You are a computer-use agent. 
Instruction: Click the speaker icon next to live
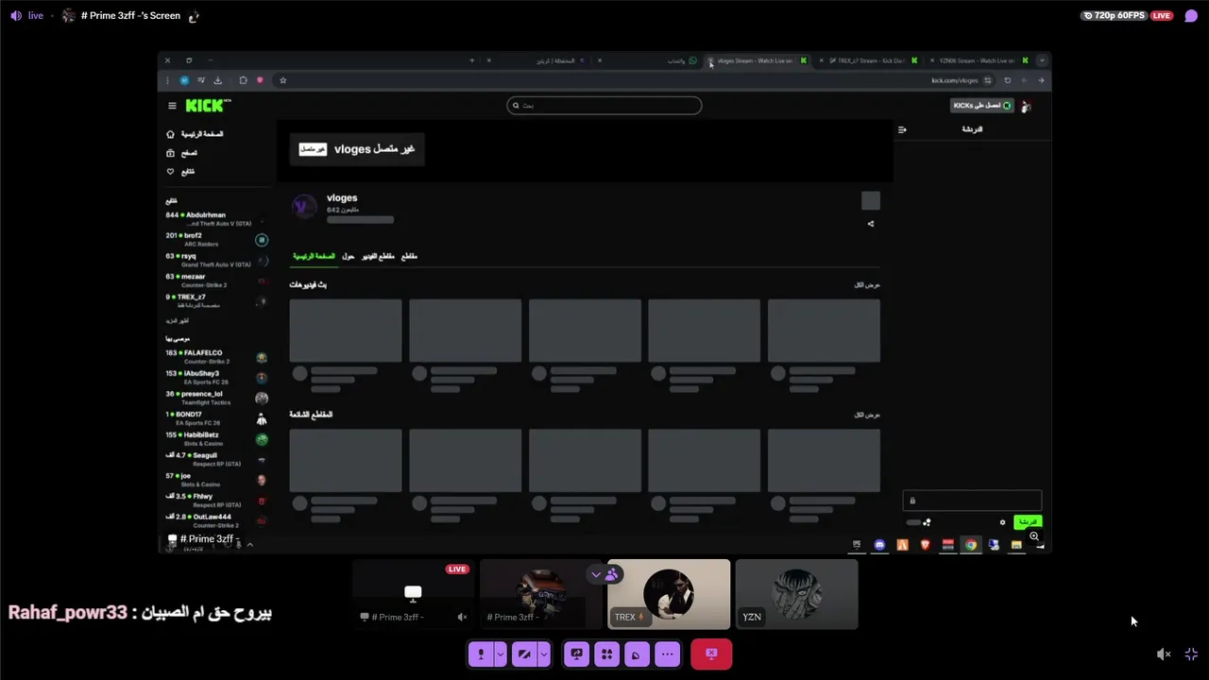coord(16,15)
